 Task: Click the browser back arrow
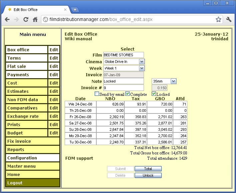[7, 20]
